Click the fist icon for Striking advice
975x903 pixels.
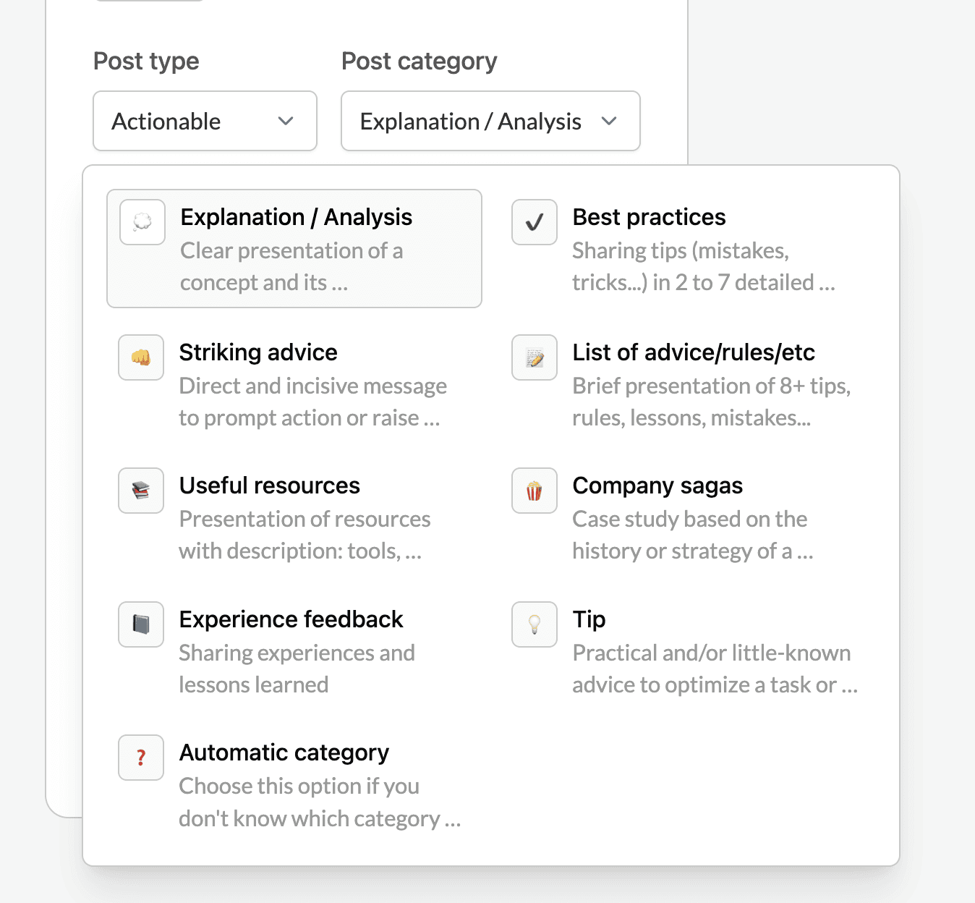coord(141,357)
